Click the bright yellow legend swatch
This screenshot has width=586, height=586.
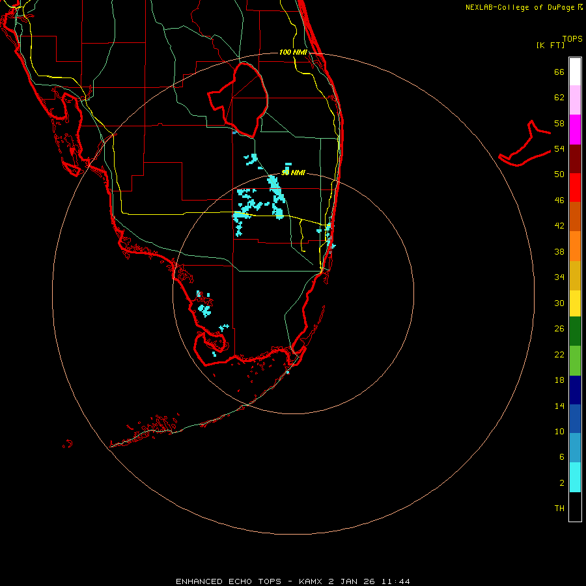click(575, 303)
